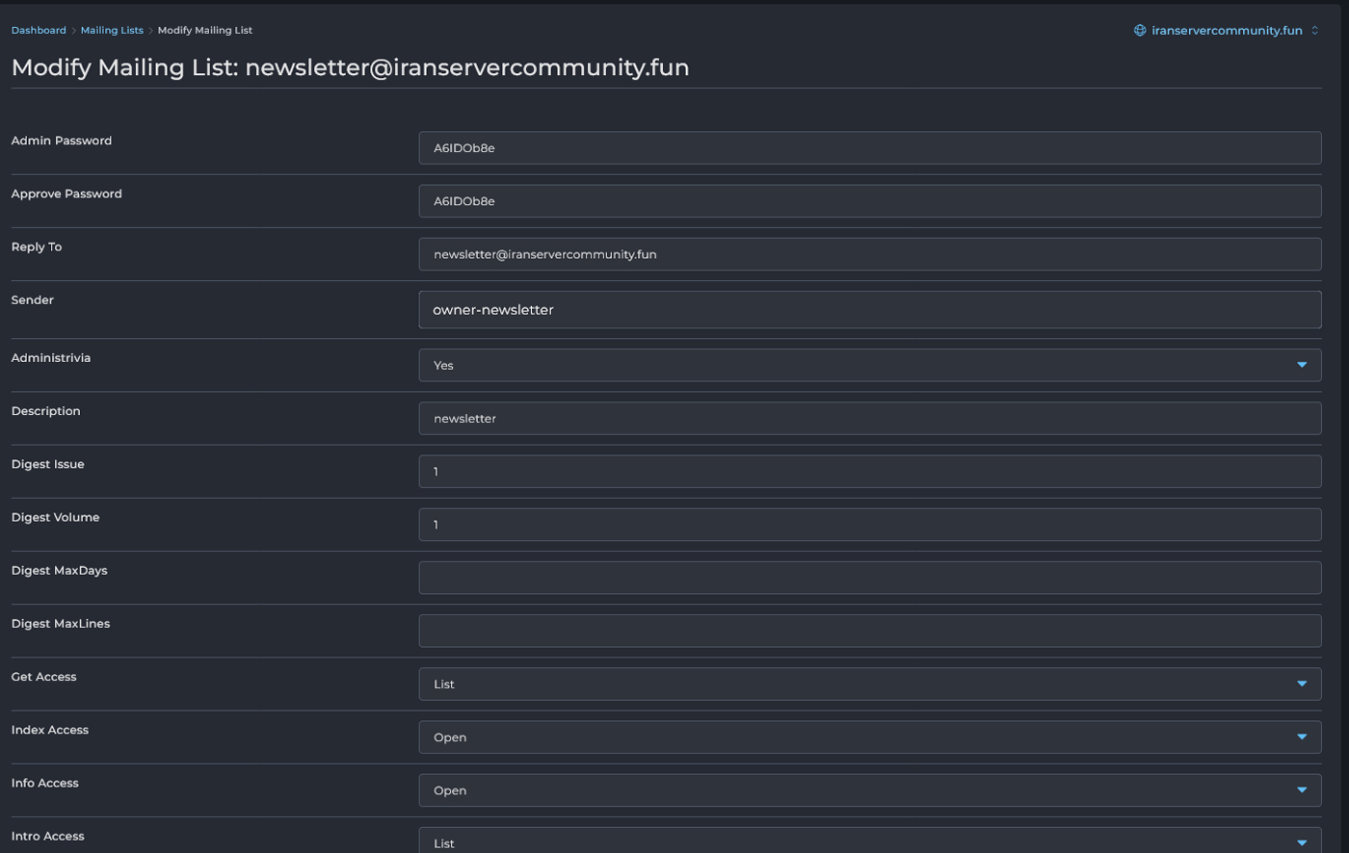Screen dimensions: 1349x853
Task: Edit the Description field containing newsletter
Action: (867, 418)
